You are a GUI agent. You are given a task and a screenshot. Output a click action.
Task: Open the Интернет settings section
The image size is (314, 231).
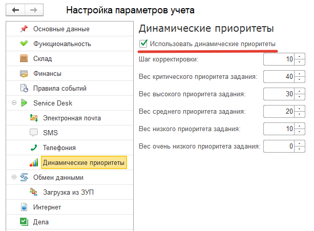47,207
